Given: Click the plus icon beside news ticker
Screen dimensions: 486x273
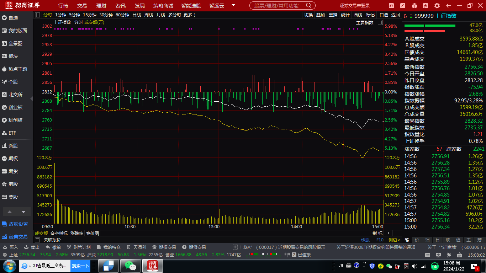Looking at the screenshot, I should point(235,247).
